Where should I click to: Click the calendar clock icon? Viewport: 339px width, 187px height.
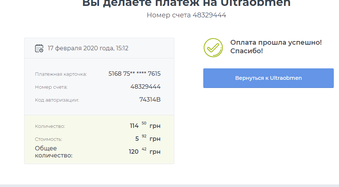(39, 48)
